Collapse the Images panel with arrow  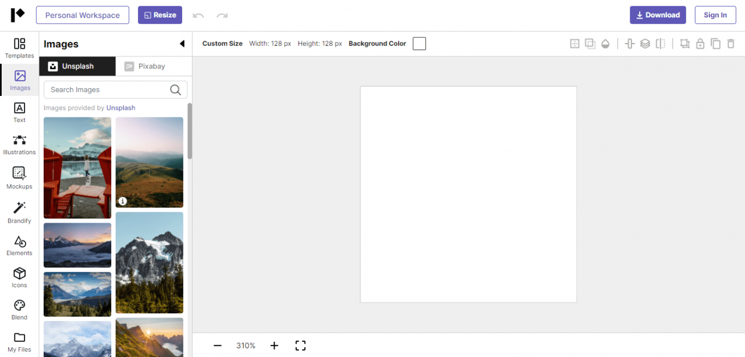[182, 44]
